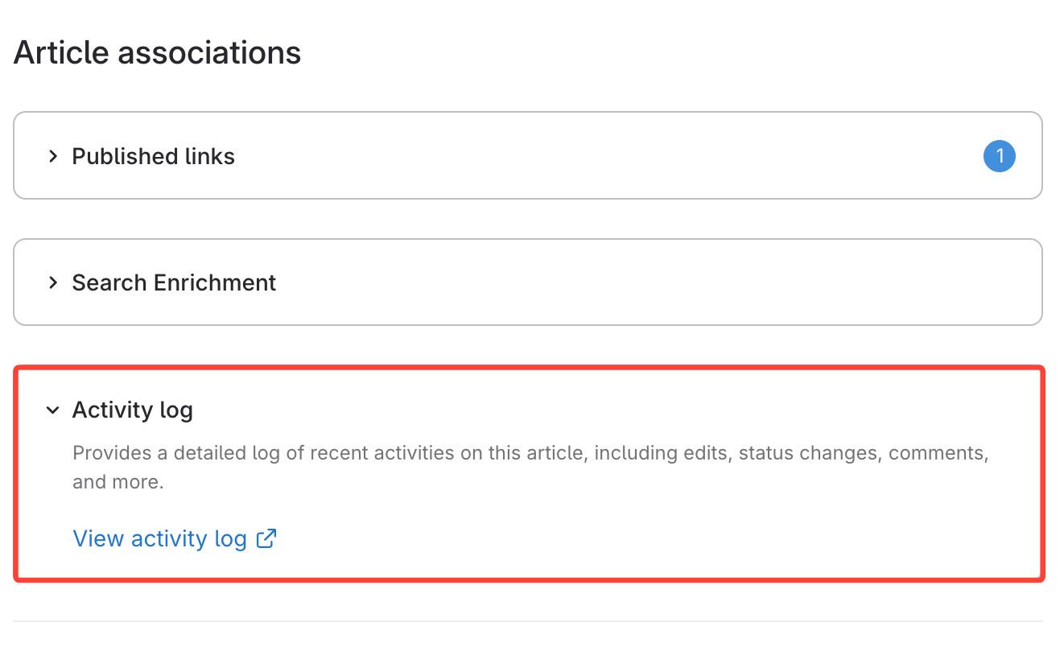Click empty space inside Search Enrichment panel
The image size is (1064, 647).
coord(644,282)
